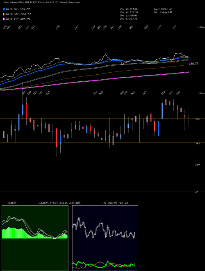Select the 'Pre O: 571.20' open value

(129, 9)
